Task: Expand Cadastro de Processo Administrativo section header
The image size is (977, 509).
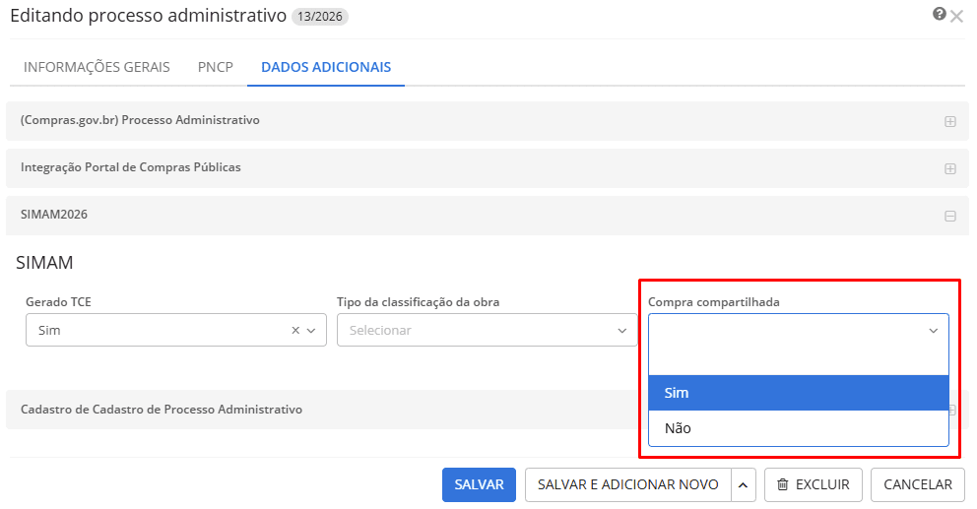Action: [x=162, y=410]
